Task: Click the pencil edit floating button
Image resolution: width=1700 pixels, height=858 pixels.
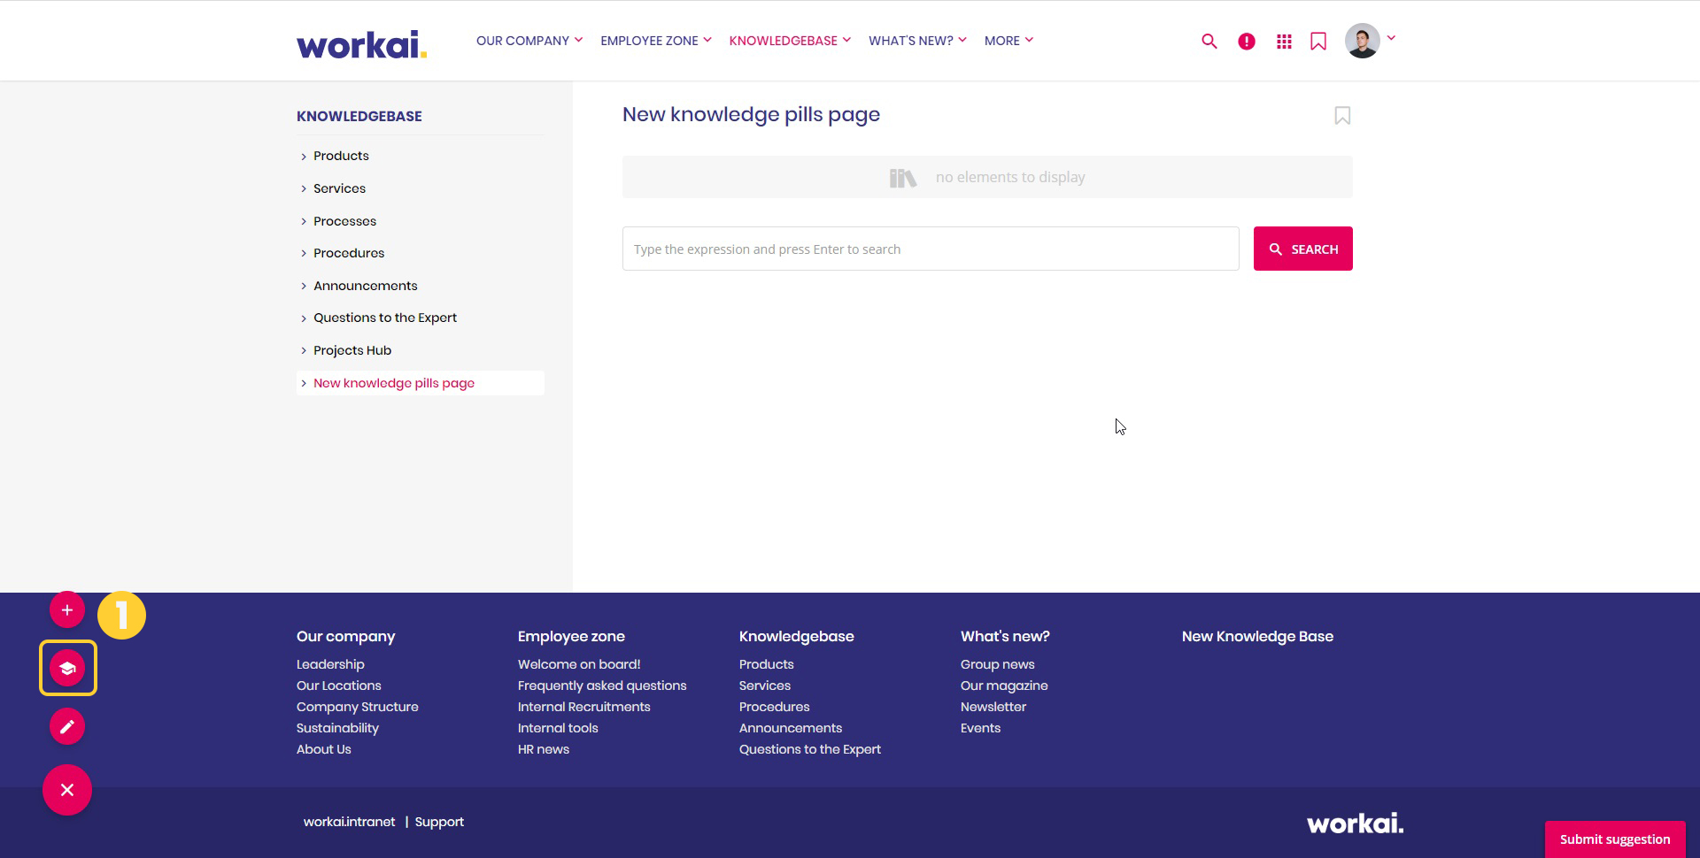Action: click(x=67, y=726)
